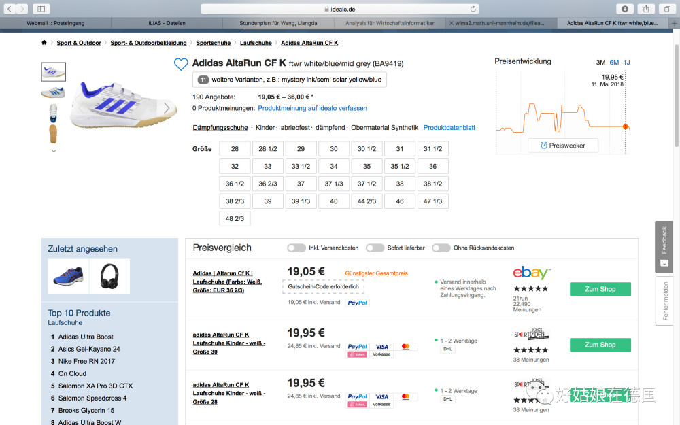The width and height of the screenshot is (680, 425).
Task: Open Dämpfungsschuhe category link
Action: pyautogui.click(x=220, y=128)
